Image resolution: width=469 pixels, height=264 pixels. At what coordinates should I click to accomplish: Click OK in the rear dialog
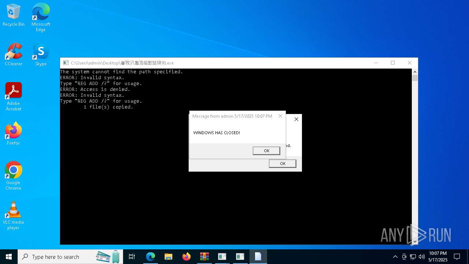(282, 164)
